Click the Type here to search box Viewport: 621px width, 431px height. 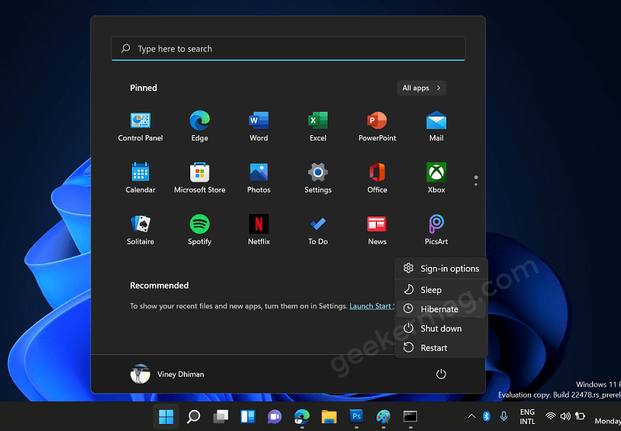[288, 49]
